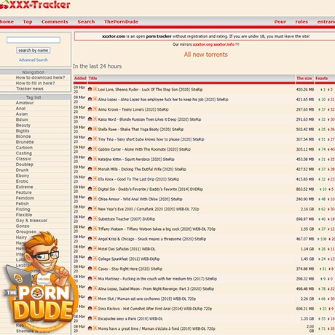Image resolution: width=335 pixels, height=335 pixels.
Task: Sort by the Feasts column header
Action: click(x=322, y=78)
